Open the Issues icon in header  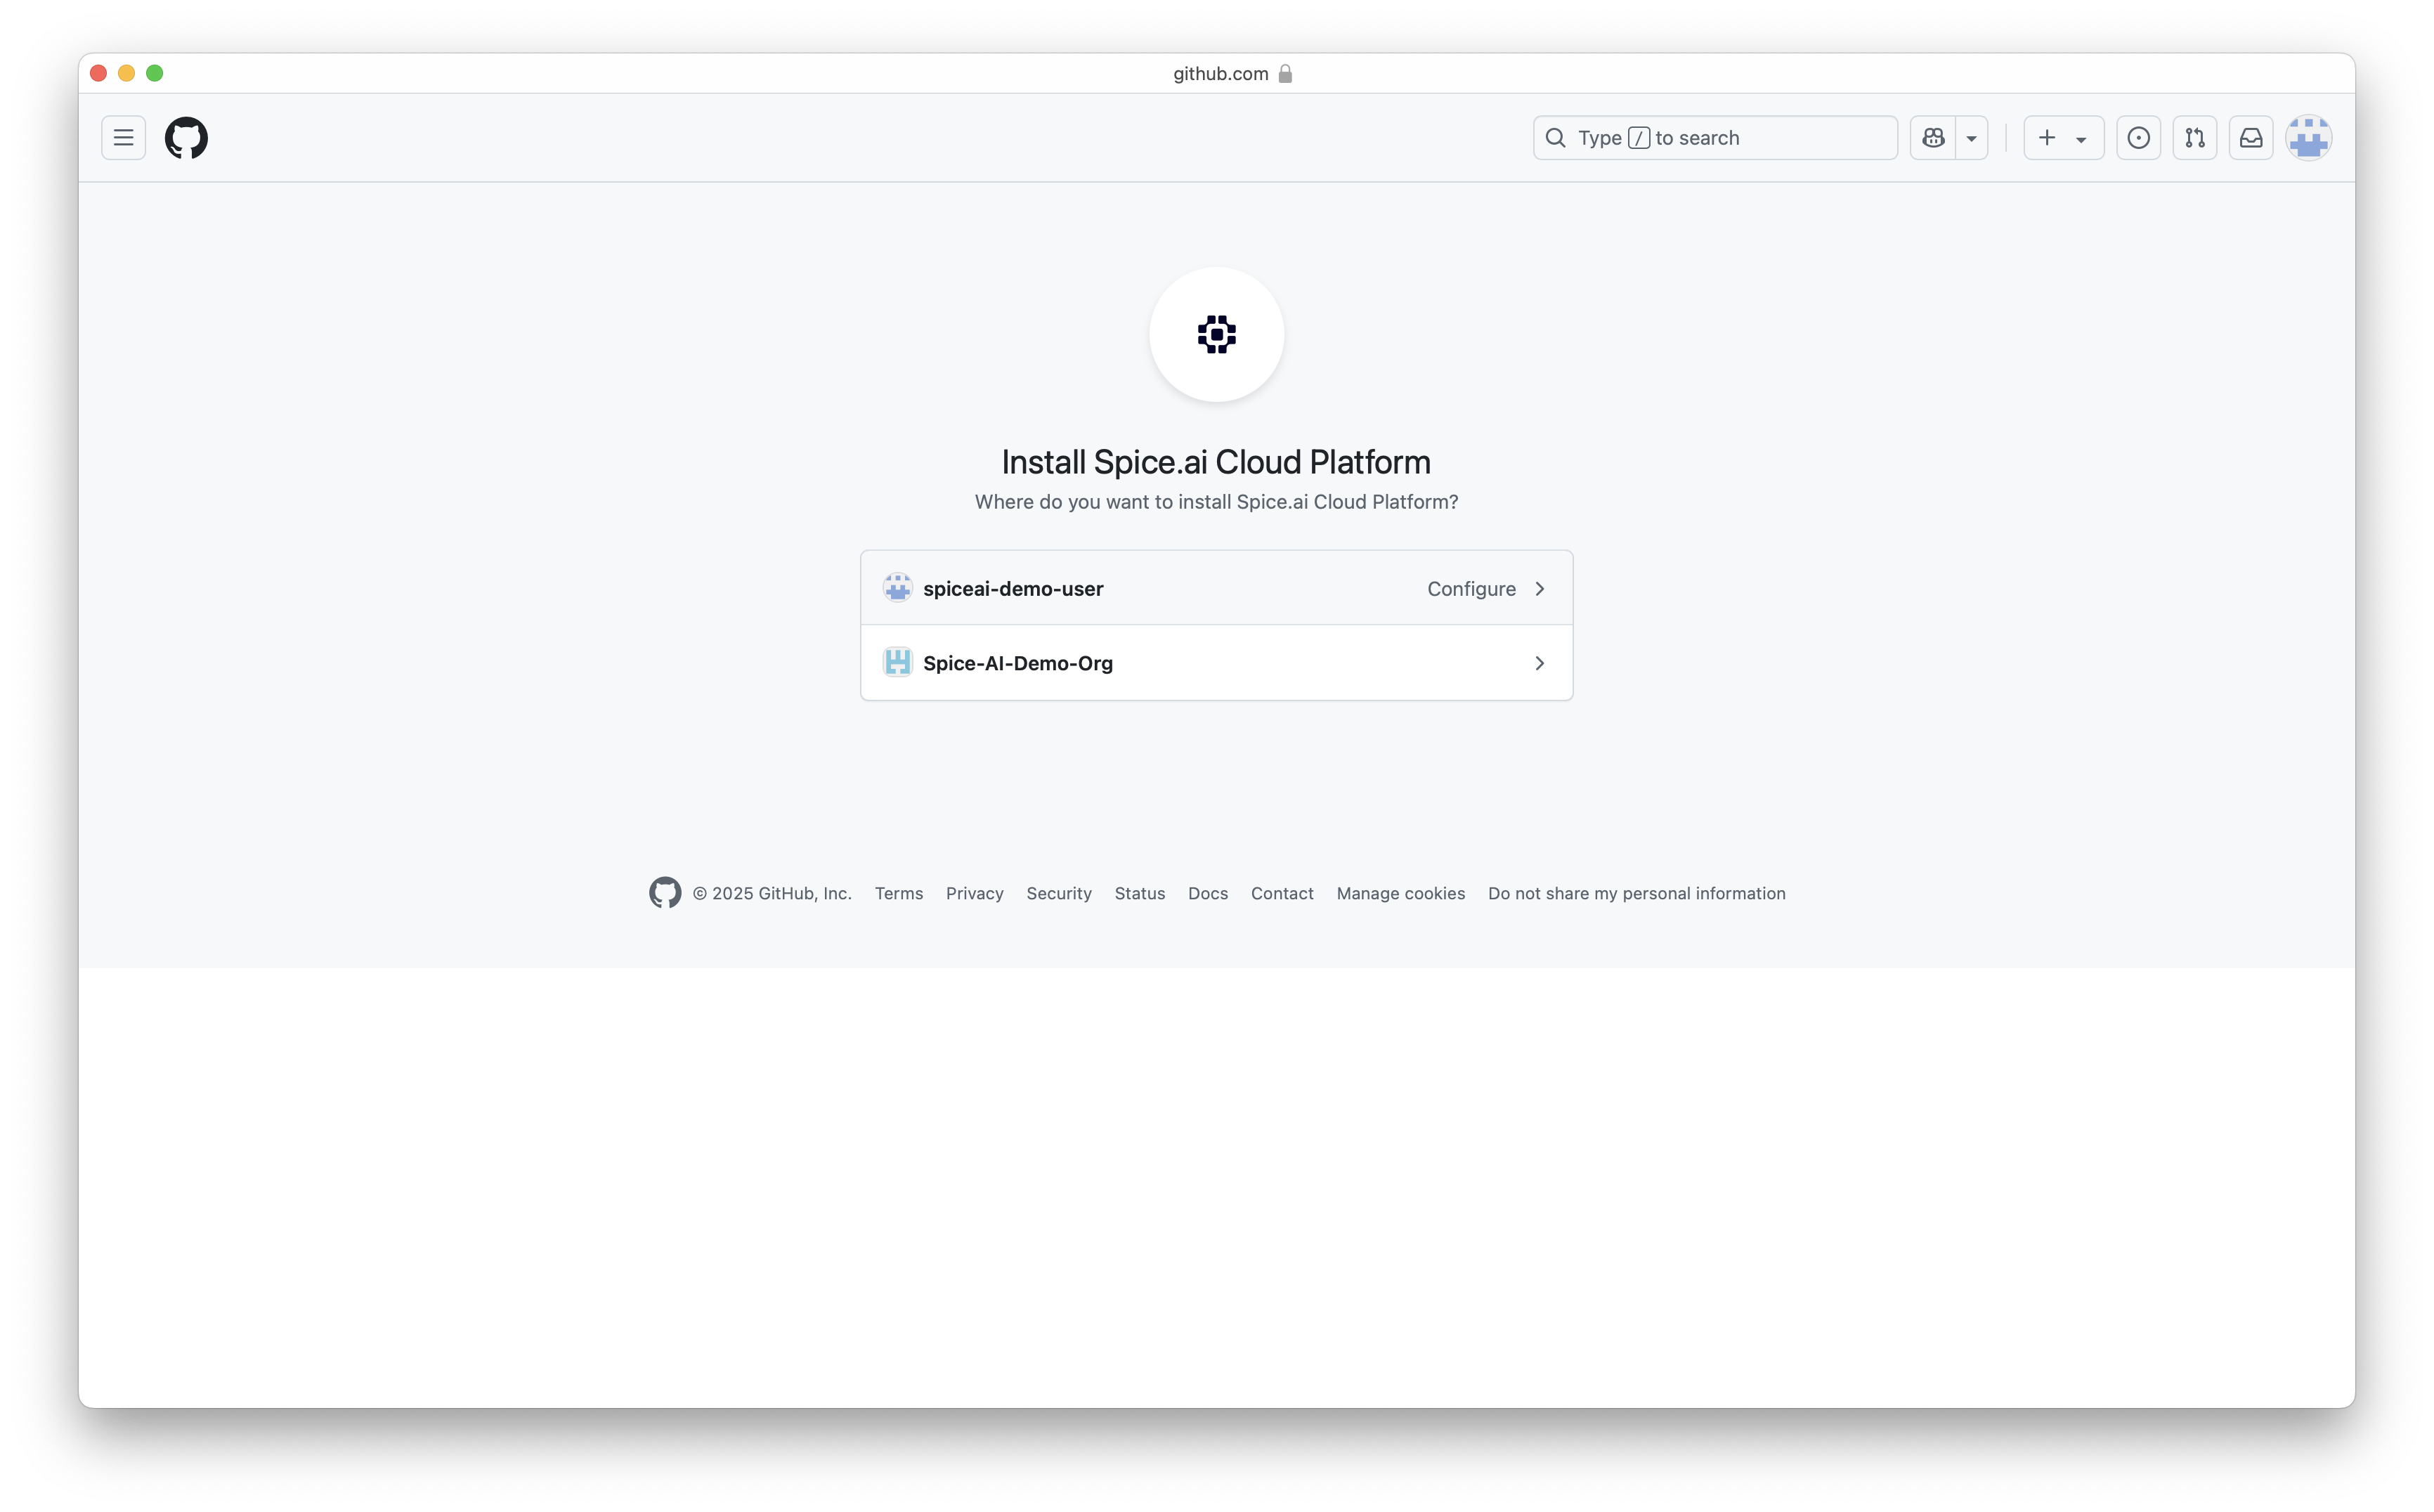[2138, 138]
